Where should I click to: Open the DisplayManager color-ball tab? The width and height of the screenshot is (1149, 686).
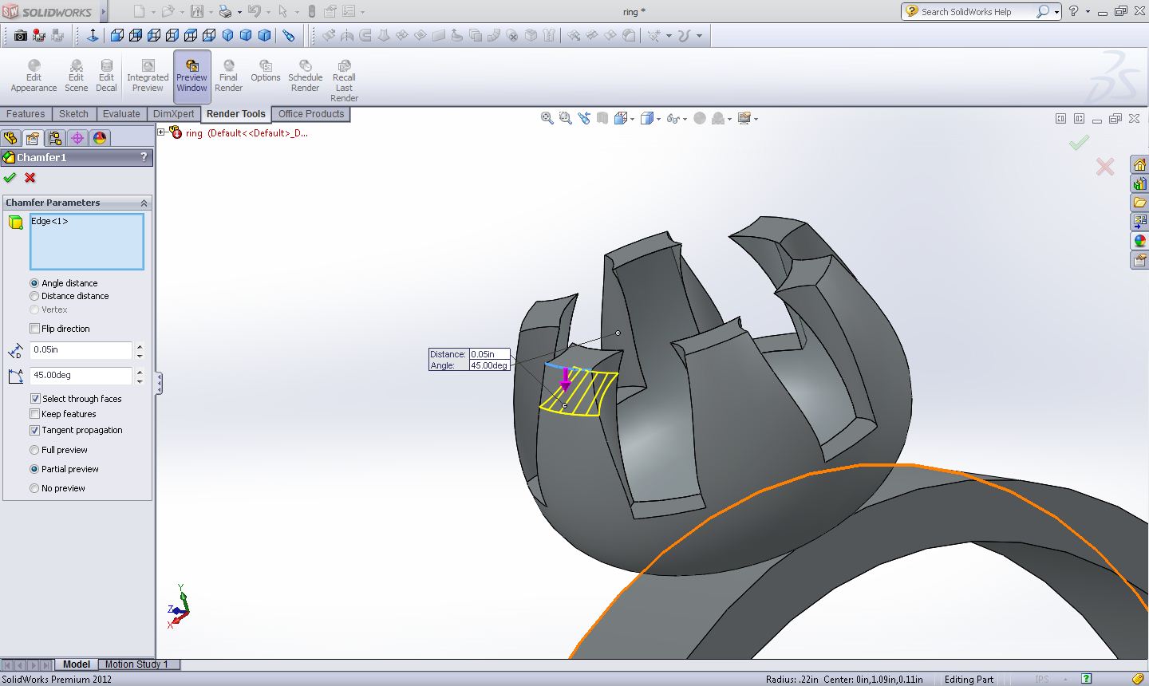tap(100, 138)
